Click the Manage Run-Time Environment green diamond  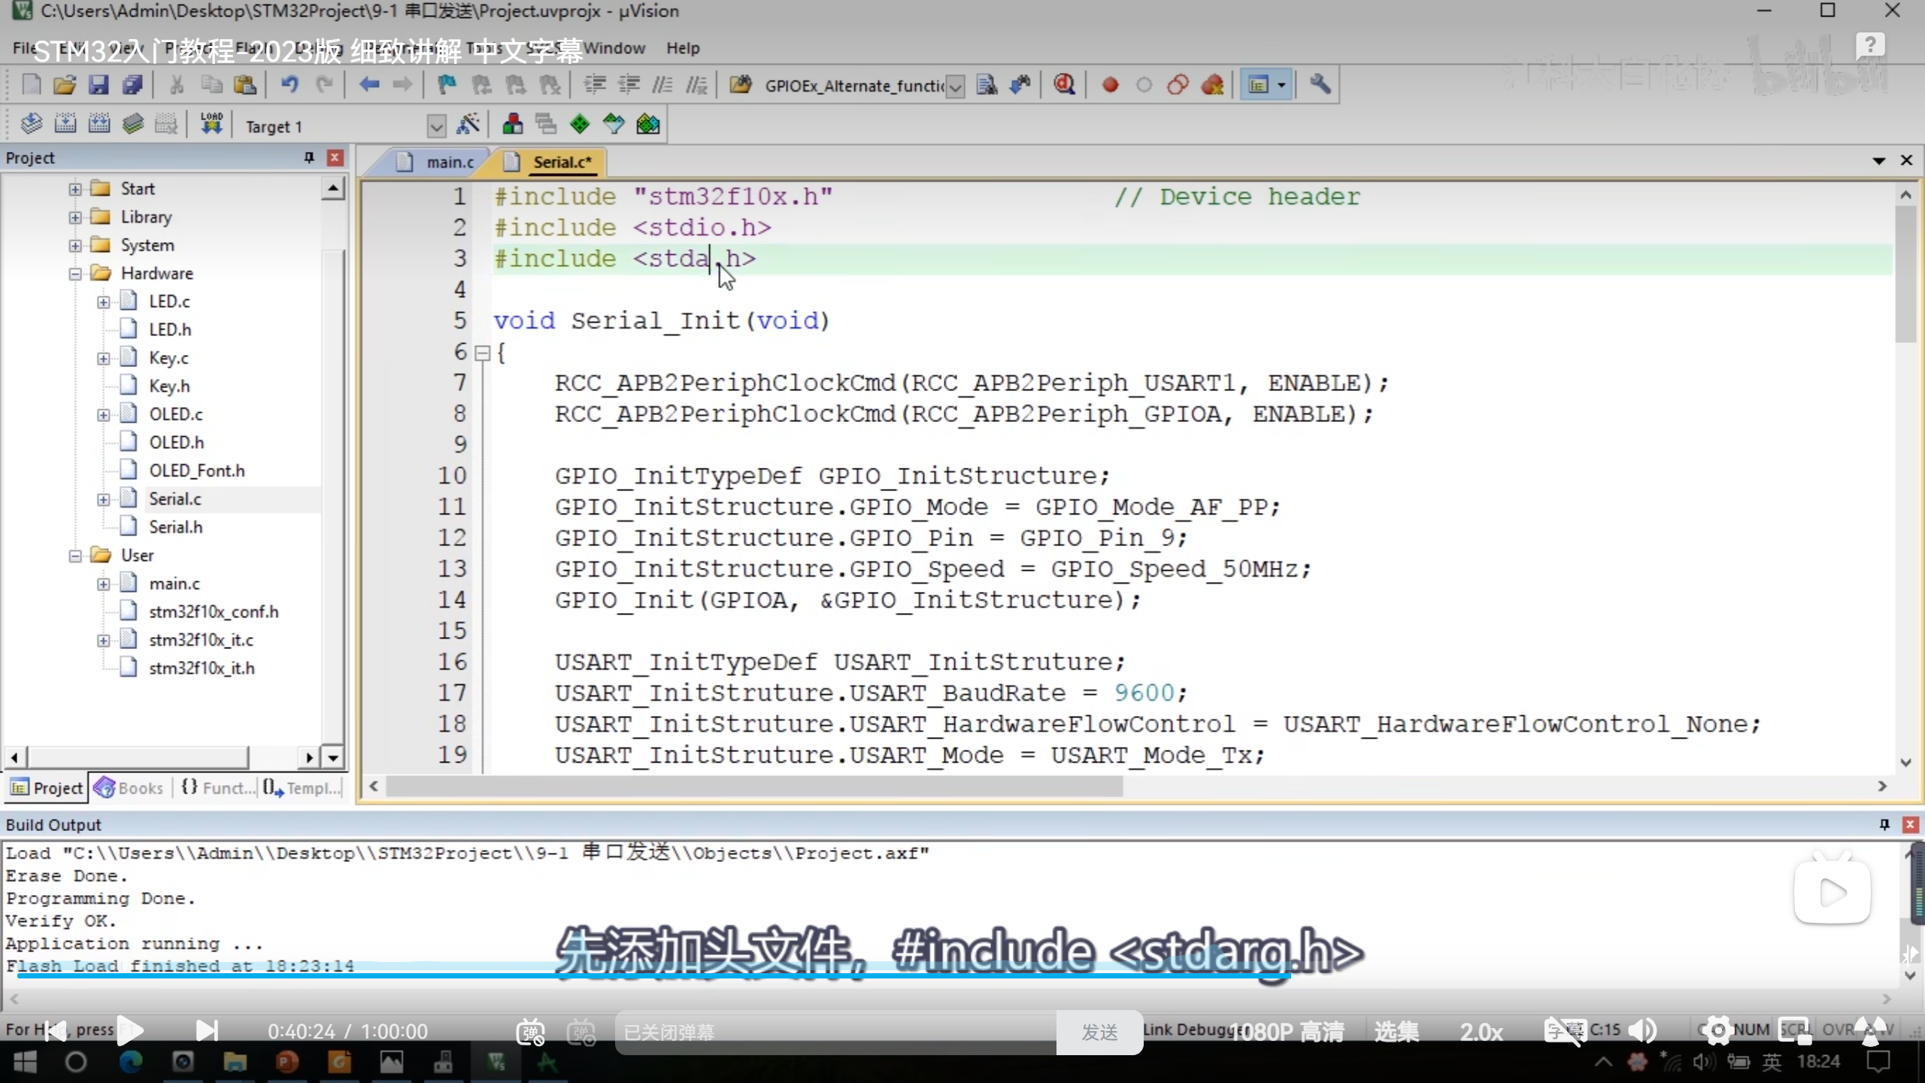pos(579,124)
